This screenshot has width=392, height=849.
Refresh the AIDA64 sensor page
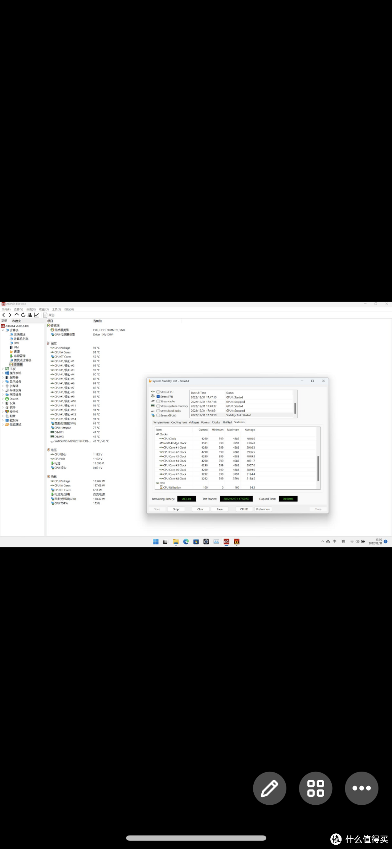[23, 315]
